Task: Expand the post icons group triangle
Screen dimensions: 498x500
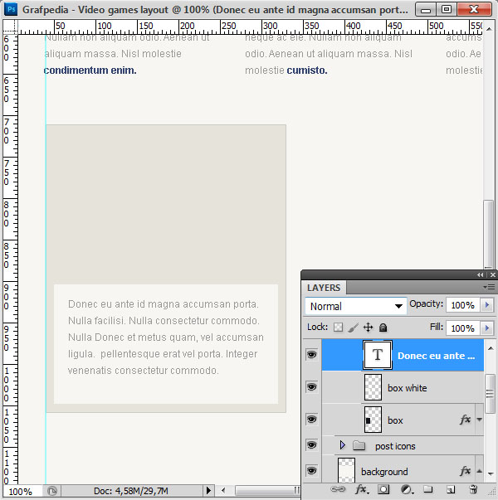Action: point(342,444)
